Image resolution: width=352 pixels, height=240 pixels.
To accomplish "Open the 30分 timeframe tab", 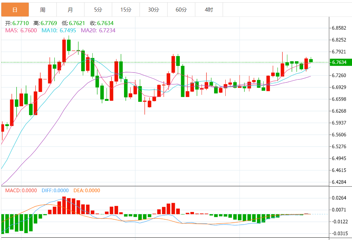I will pos(153,10).
